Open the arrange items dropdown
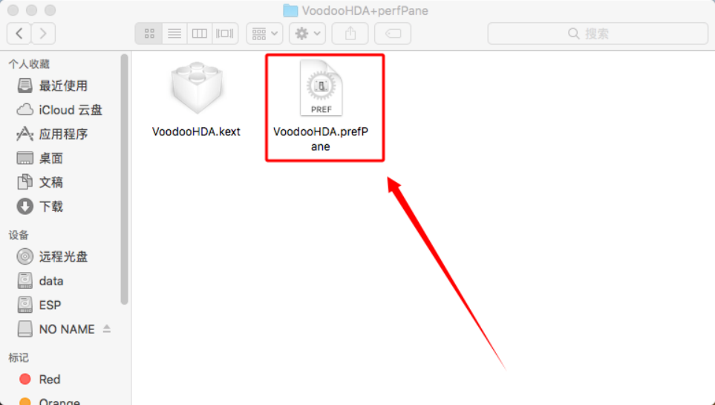The image size is (715, 405). coord(264,33)
